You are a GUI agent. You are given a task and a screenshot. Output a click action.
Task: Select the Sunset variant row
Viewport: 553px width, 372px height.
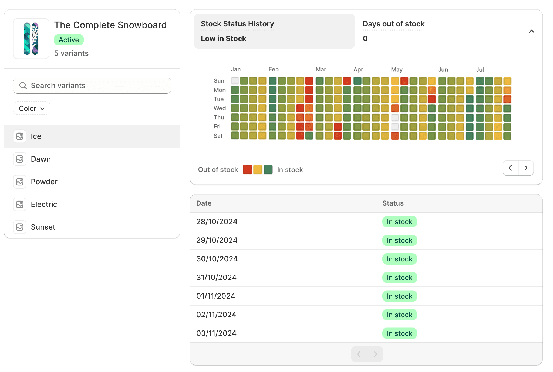point(92,227)
